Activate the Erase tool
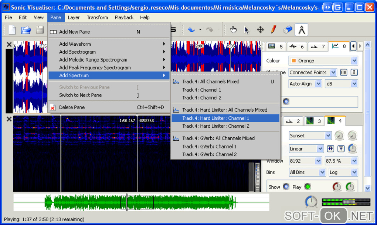Image resolution: width=377 pixels, height=225 pixels. click(288, 29)
